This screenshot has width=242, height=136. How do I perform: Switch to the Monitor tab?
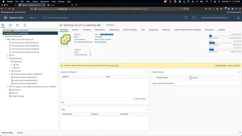(x=75, y=30)
